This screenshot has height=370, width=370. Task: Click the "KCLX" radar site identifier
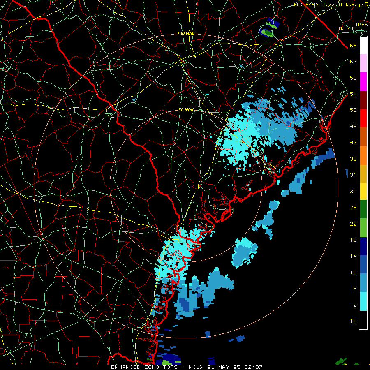pos(196,367)
